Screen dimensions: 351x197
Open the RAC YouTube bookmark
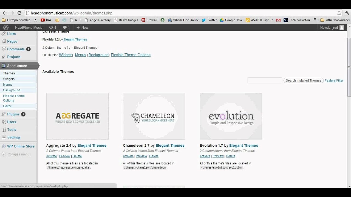(46, 20)
